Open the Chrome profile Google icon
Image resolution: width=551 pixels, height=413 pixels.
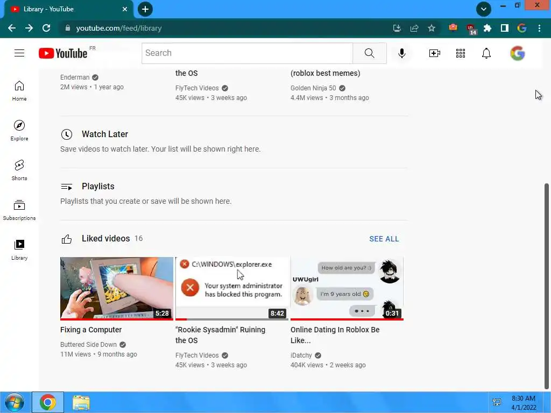click(522, 28)
